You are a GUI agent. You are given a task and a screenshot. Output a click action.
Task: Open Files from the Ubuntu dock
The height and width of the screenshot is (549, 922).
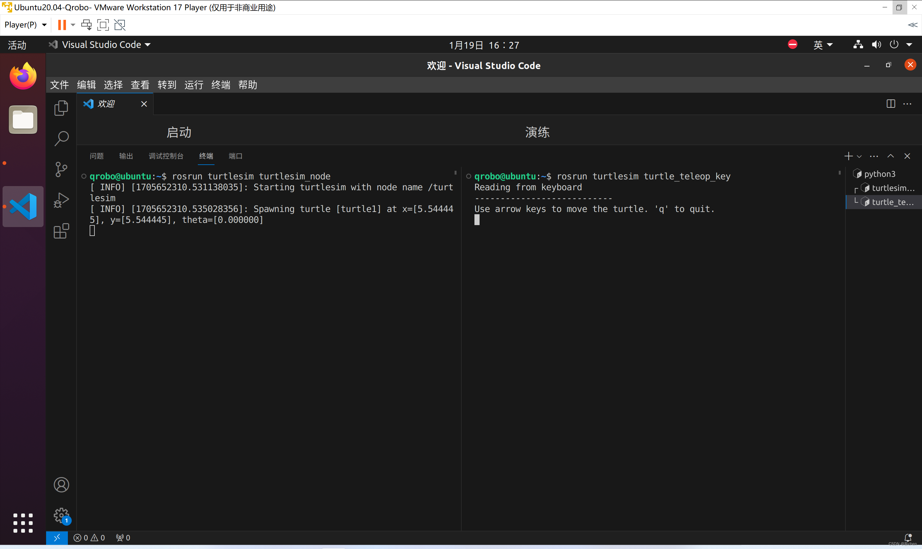23,120
